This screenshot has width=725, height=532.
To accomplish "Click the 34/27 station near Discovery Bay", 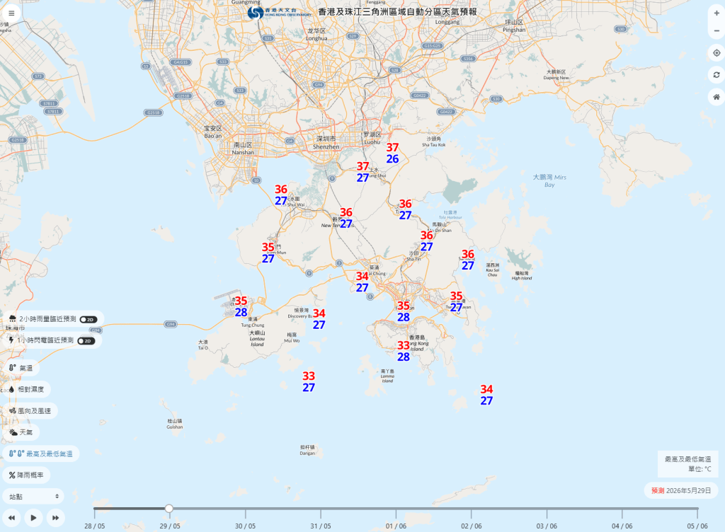I will coord(319,319).
